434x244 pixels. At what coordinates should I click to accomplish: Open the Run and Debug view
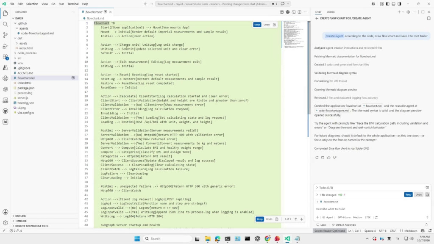click(x=5, y=46)
